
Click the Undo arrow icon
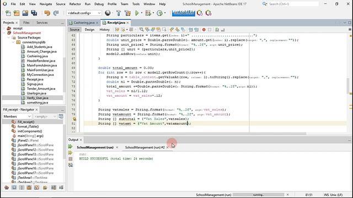click(x=47, y=13)
